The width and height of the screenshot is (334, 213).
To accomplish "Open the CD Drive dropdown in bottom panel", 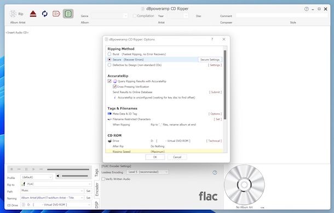I will point(56,205).
